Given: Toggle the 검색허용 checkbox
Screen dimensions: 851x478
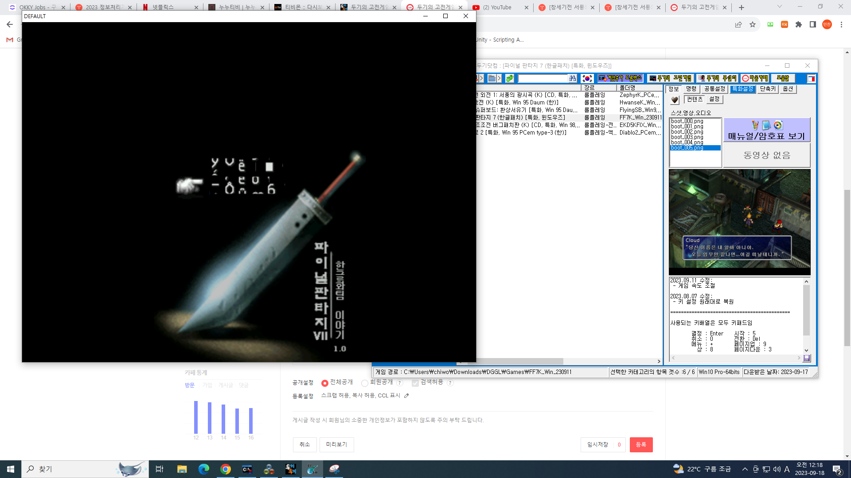Looking at the screenshot, I should pos(415,383).
